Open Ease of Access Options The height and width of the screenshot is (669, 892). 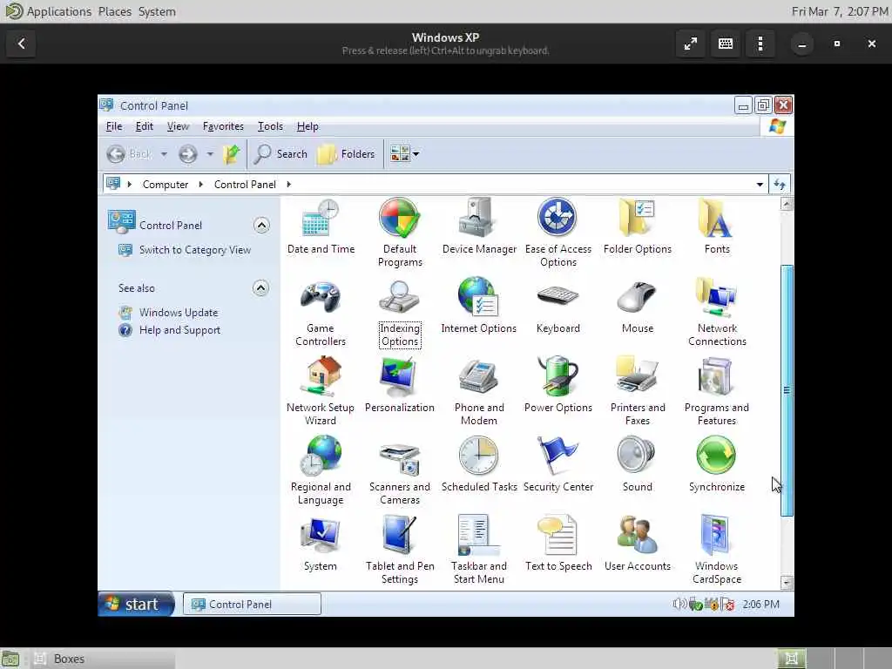tap(558, 233)
